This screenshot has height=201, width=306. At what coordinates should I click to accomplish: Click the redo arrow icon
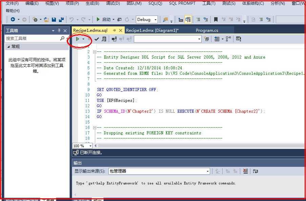(x=83, y=20)
